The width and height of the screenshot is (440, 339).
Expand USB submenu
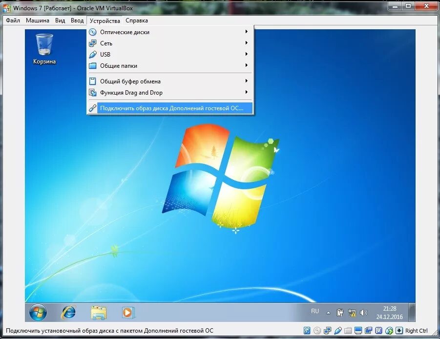170,54
